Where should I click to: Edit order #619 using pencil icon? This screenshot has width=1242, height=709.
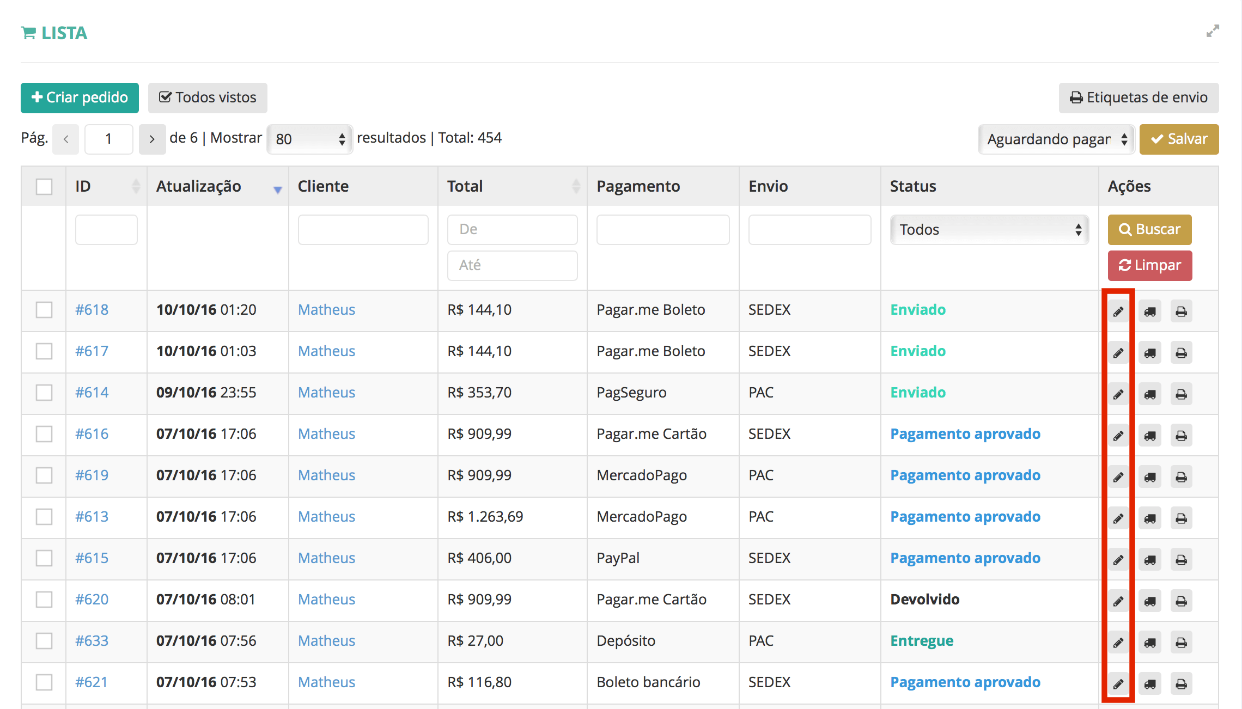tap(1118, 477)
